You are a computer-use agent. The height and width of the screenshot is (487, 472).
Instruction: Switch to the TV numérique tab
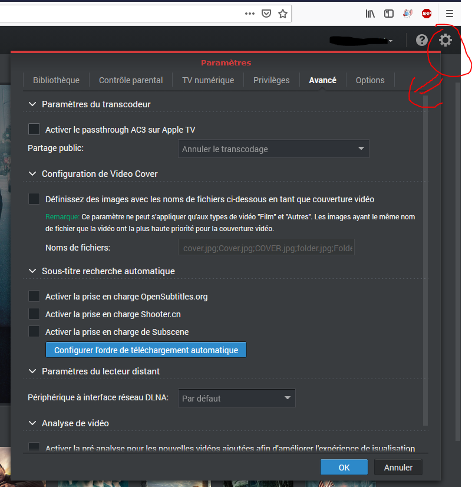pyautogui.click(x=208, y=80)
